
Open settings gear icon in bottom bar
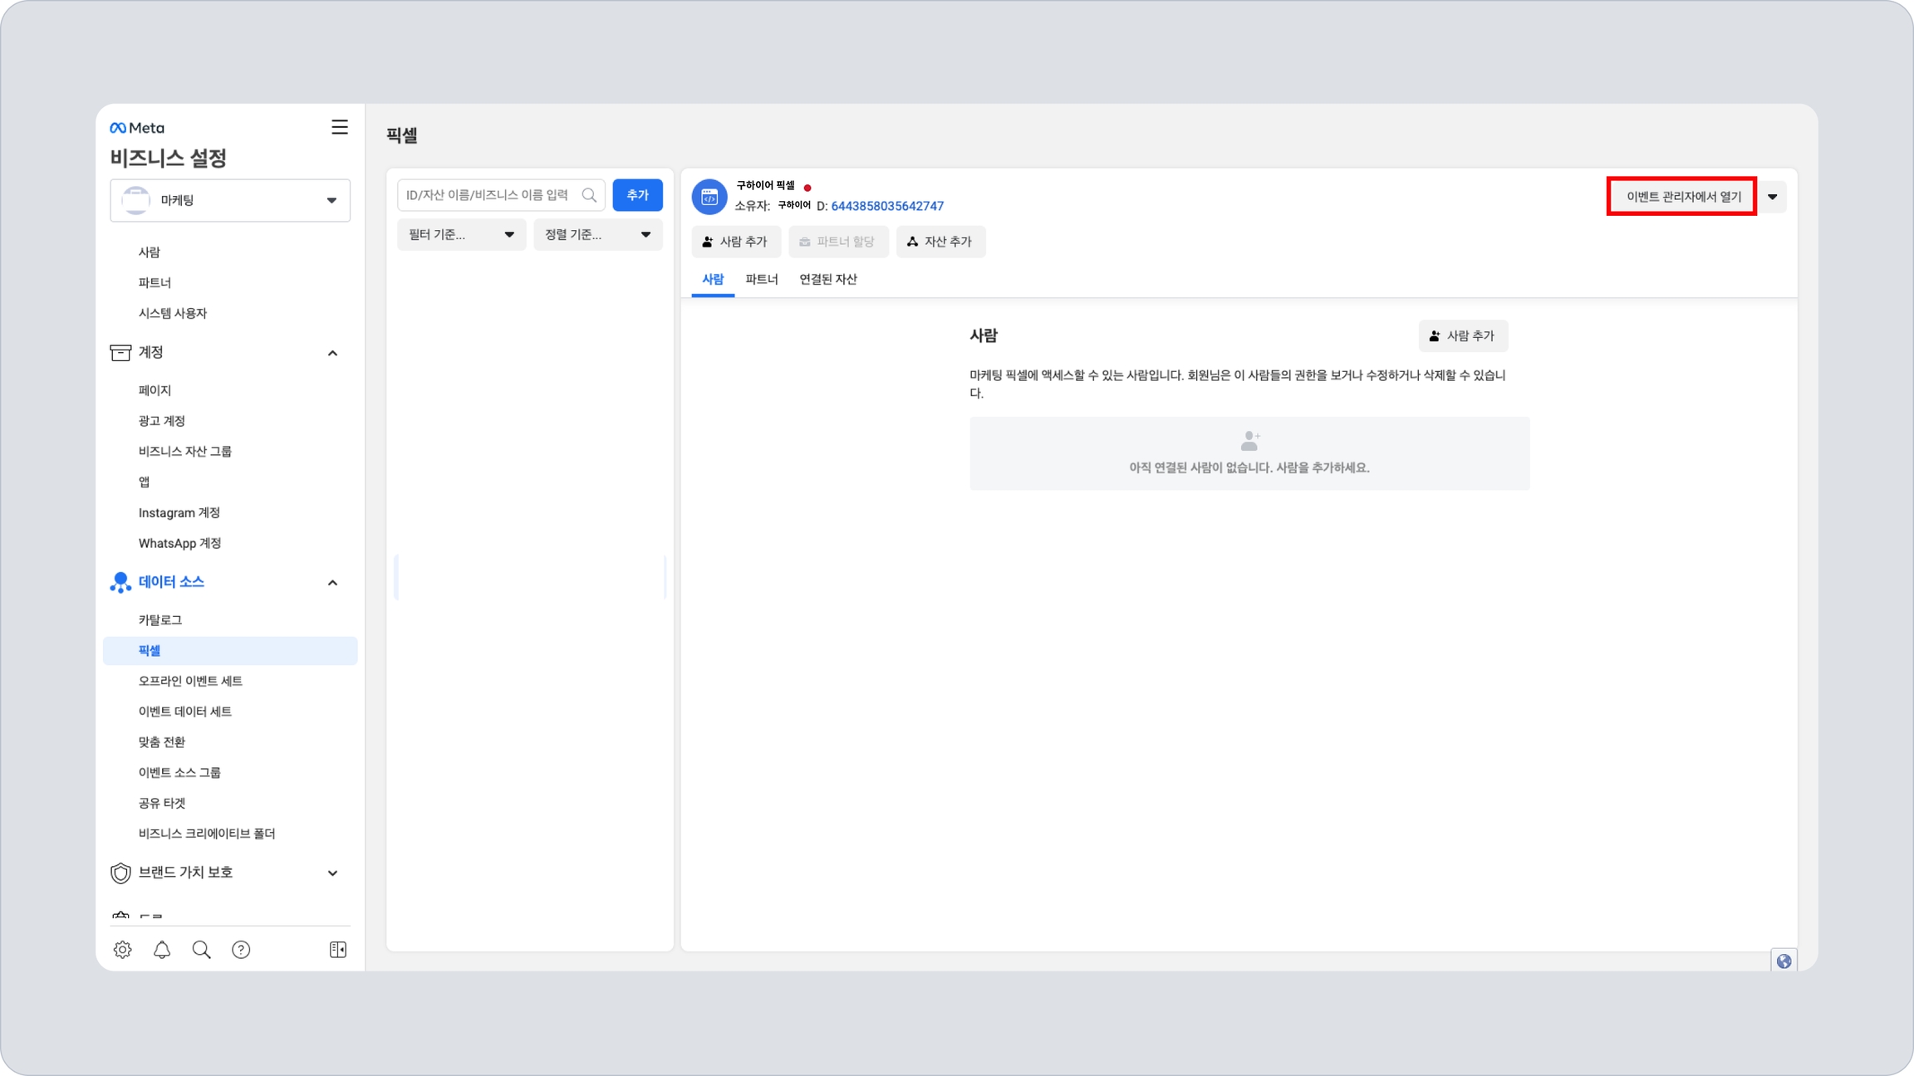point(122,949)
